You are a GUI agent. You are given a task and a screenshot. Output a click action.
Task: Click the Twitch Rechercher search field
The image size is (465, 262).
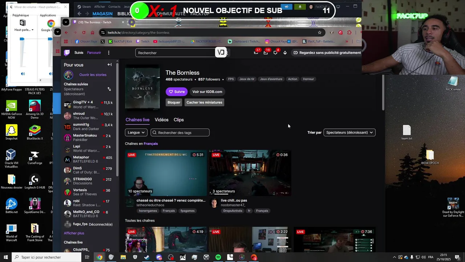[x=175, y=53]
